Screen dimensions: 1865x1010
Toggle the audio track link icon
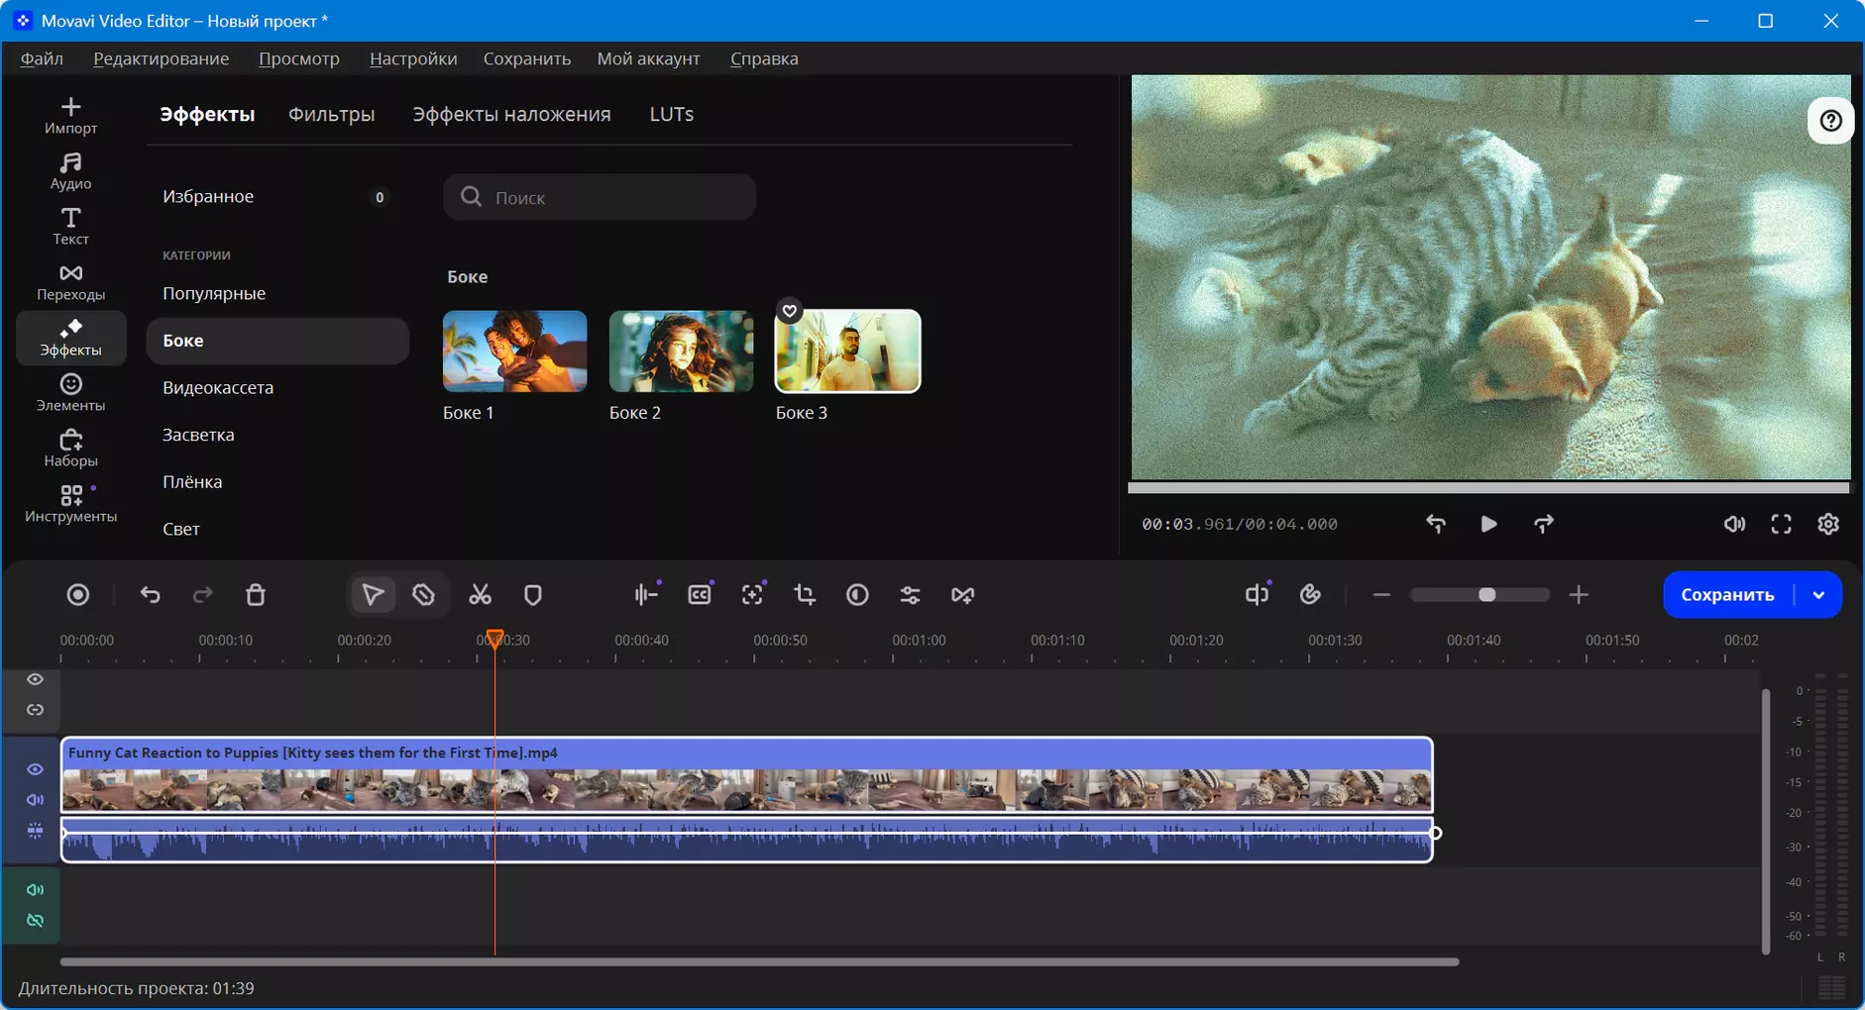tap(35, 921)
